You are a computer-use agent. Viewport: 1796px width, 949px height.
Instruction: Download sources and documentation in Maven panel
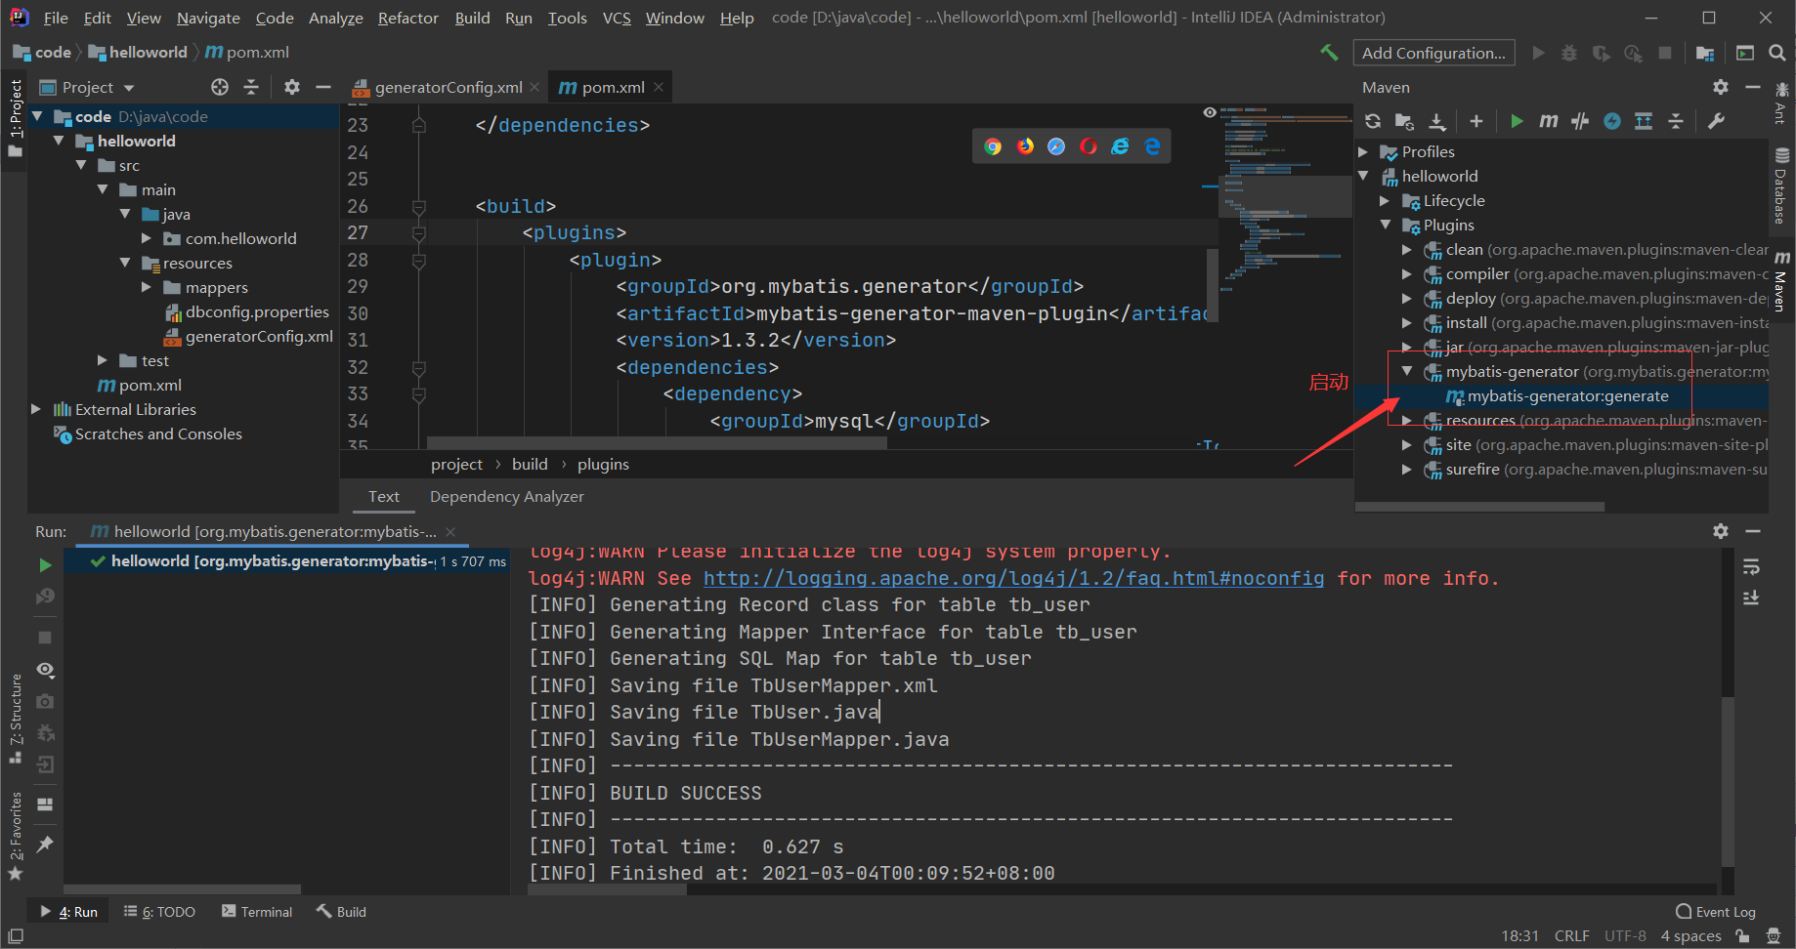click(1437, 121)
